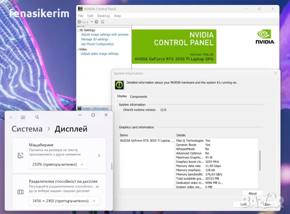The image size is (290, 214).
Task: Select the Advanced Optimus row
Action: click(193, 153)
